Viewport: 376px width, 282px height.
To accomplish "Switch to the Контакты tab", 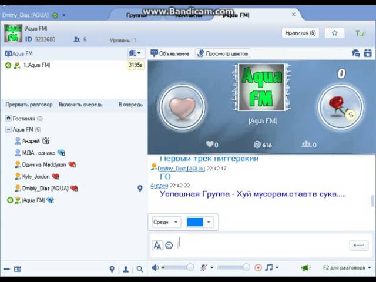I will tap(189, 15).
